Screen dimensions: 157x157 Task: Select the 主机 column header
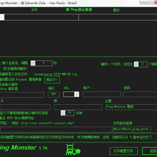coord(34,10)
